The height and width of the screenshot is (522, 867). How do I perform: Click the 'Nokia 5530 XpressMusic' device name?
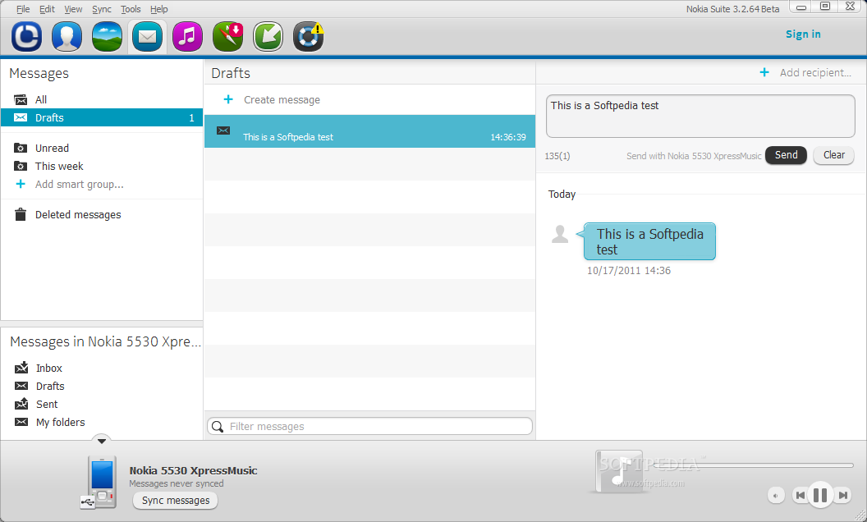193,470
